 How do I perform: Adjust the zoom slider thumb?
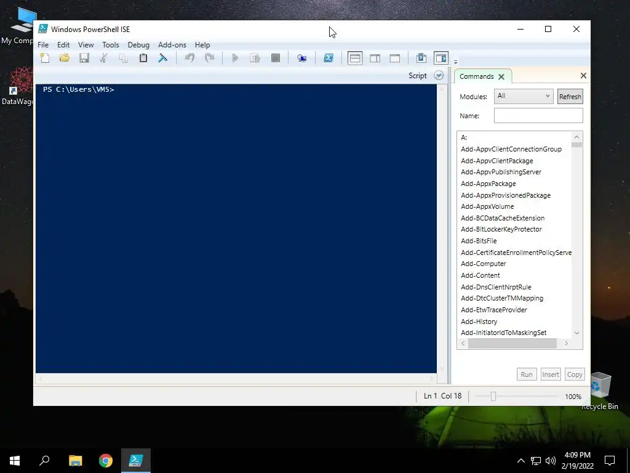(493, 396)
